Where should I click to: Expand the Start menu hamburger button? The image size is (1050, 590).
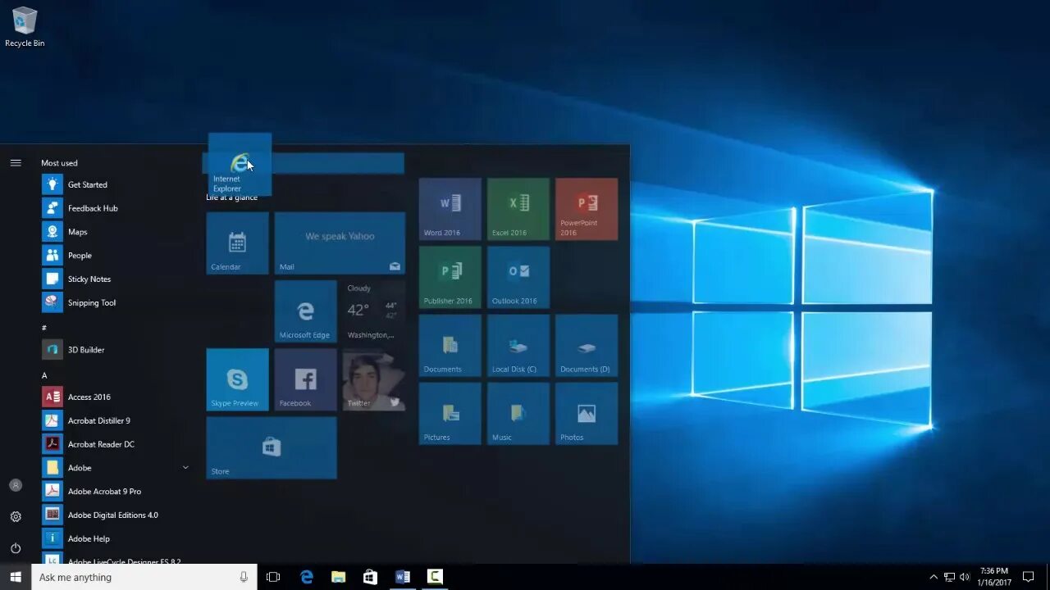pos(16,163)
